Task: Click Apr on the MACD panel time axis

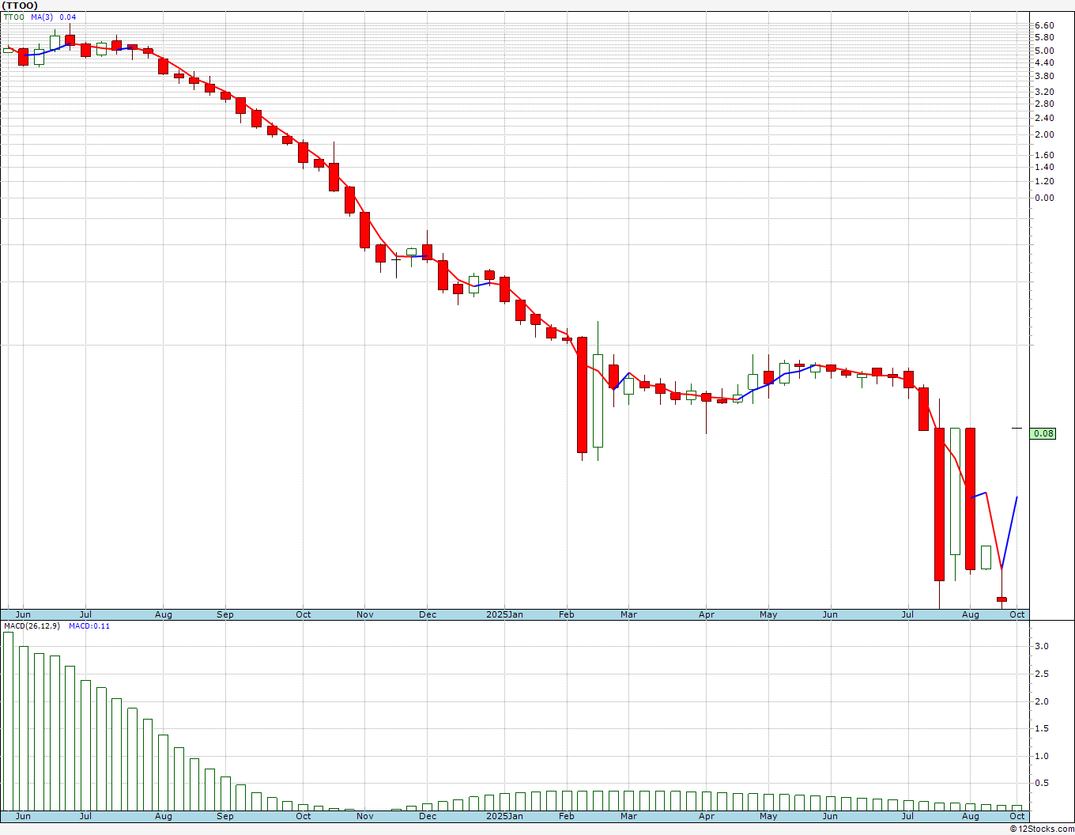Action: click(x=707, y=816)
